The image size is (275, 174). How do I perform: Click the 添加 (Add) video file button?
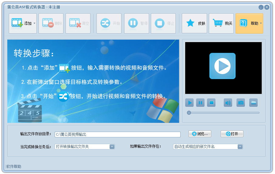(x=21, y=23)
